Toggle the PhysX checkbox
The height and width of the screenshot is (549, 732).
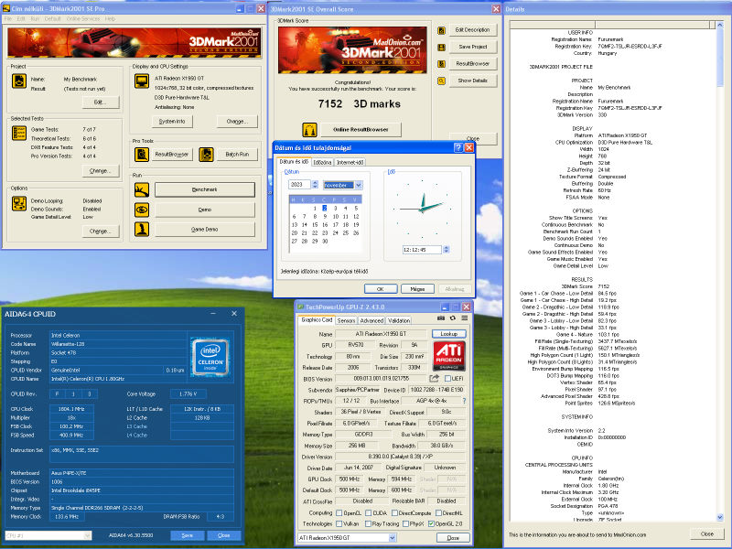[405, 523]
